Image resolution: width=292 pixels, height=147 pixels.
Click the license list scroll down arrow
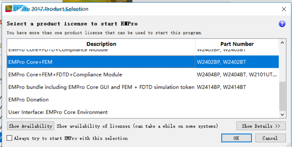tap(282, 115)
